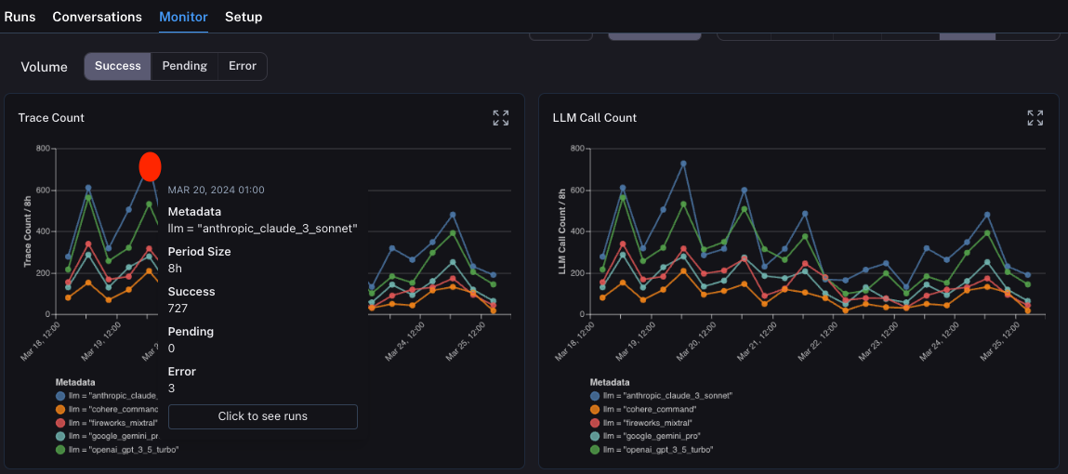Expand the LLM Call Count chart to fullscreen
The width and height of the screenshot is (1068, 474).
pos(1035,118)
